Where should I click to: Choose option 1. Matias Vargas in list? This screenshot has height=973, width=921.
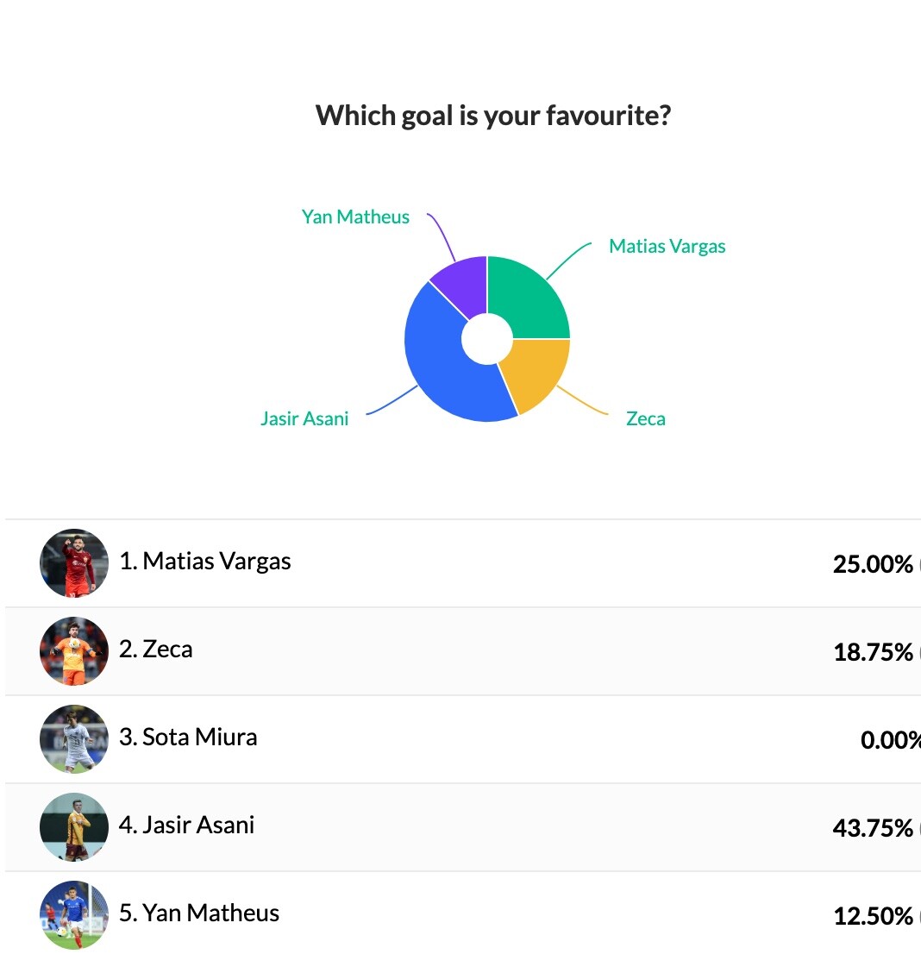205,562
